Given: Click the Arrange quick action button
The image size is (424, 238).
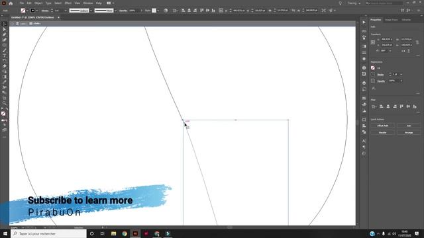Looking at the screenshot, I should pyautogui.click(x=409, y=133).
